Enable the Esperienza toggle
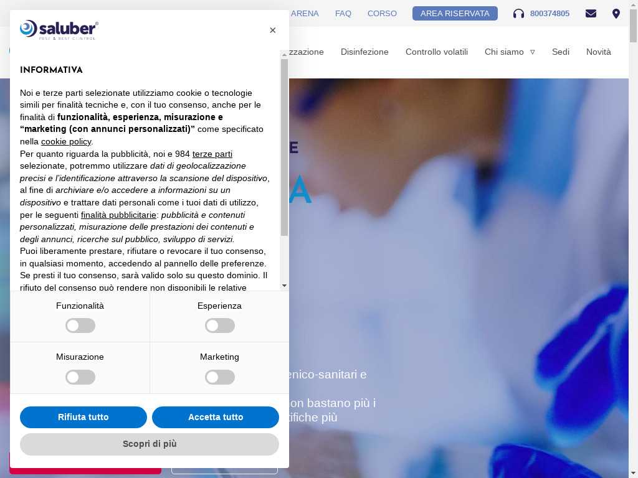 point(220,326)
